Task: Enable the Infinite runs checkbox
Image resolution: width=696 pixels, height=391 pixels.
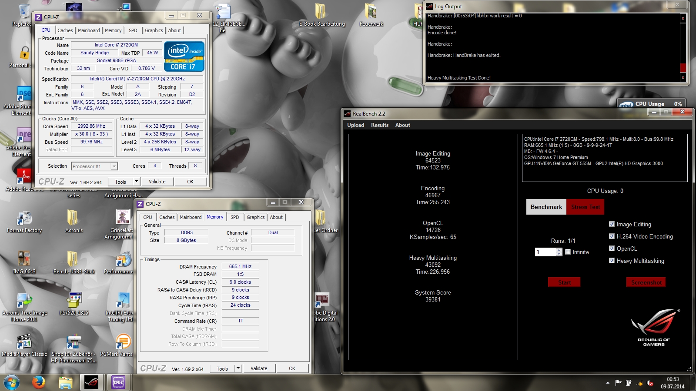Action: click(x=568, y=252)
